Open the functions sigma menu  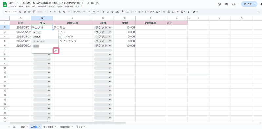coord(188,12)
